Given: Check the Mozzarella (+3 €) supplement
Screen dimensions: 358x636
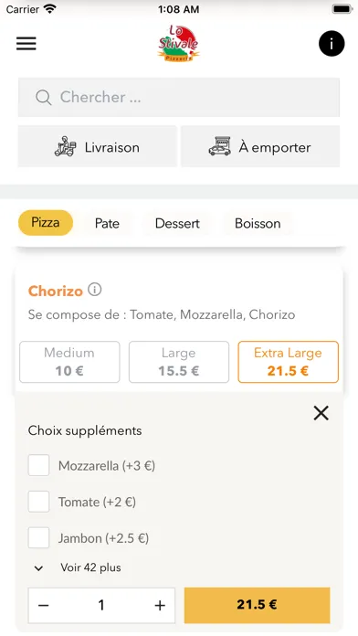Looking at the screenshot, I should coord(38,465).
